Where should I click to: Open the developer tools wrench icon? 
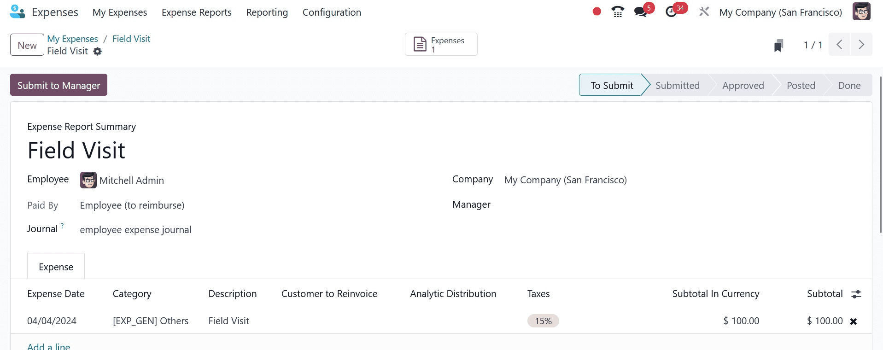704,12
